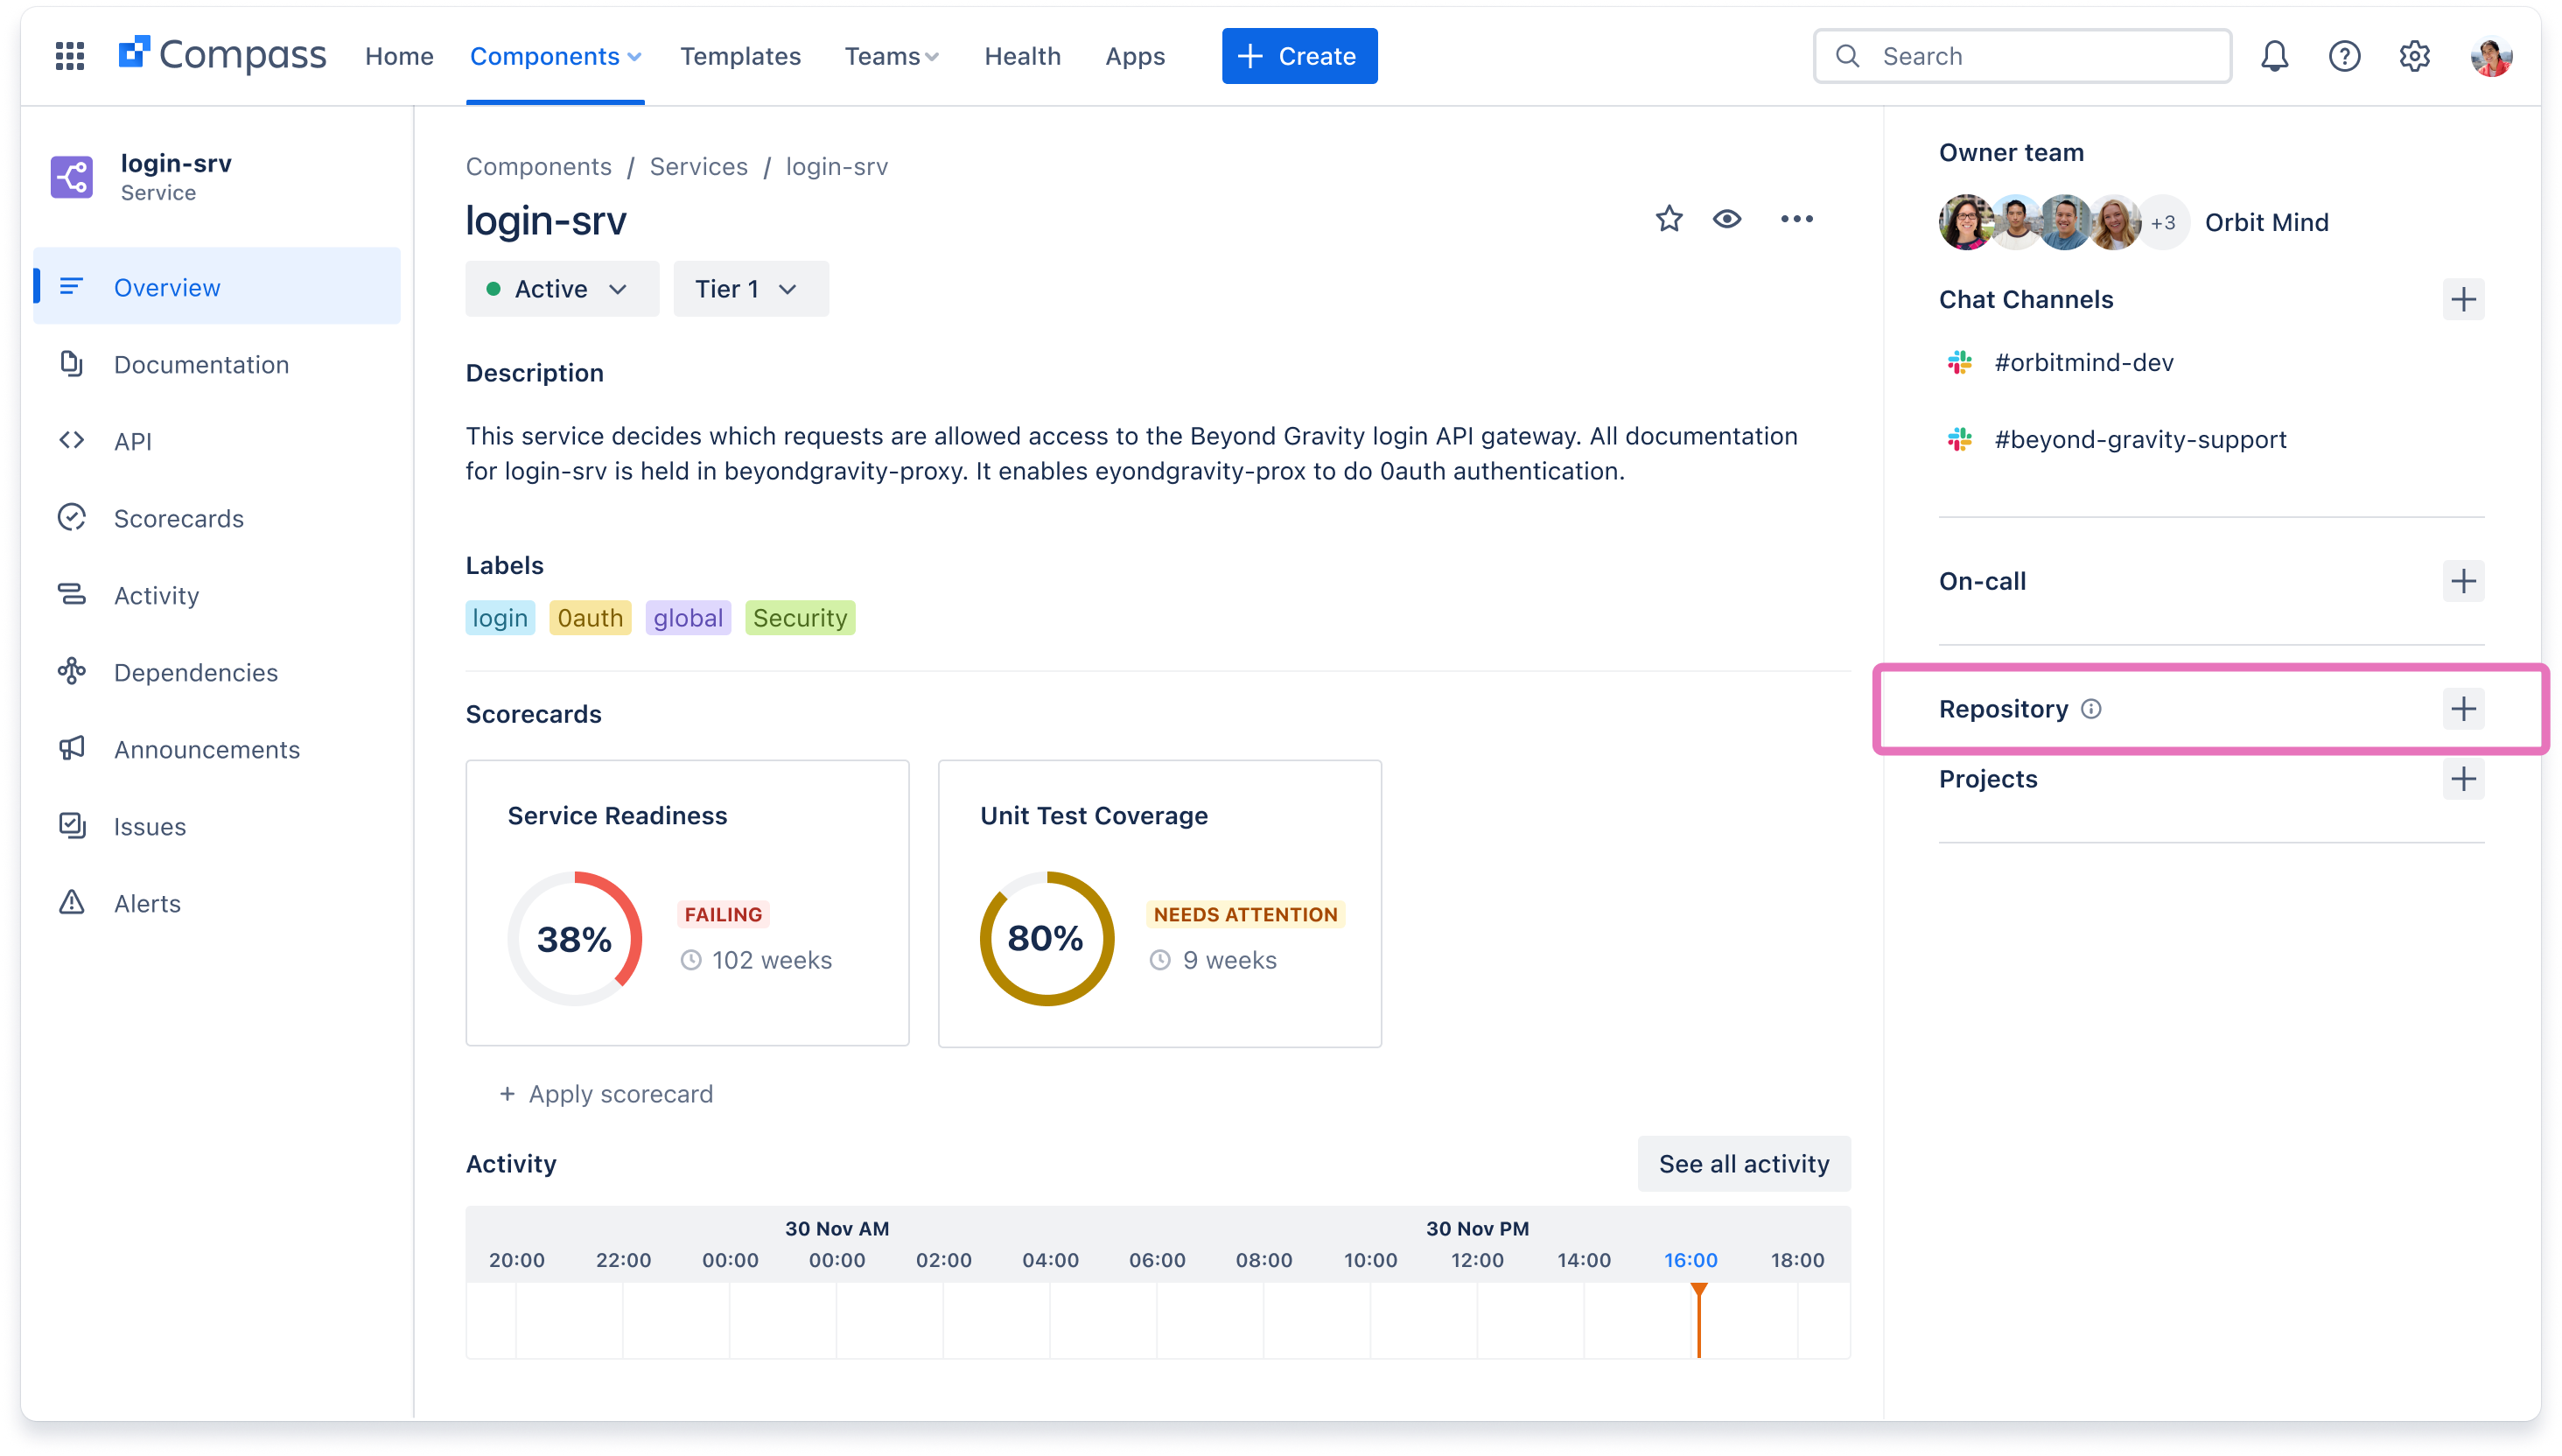The width and height of the screenshot is (2562, 1456).
Task: Click the Alerts icon in sidebar
Action: pyautogui.click(x=70, y=901)
